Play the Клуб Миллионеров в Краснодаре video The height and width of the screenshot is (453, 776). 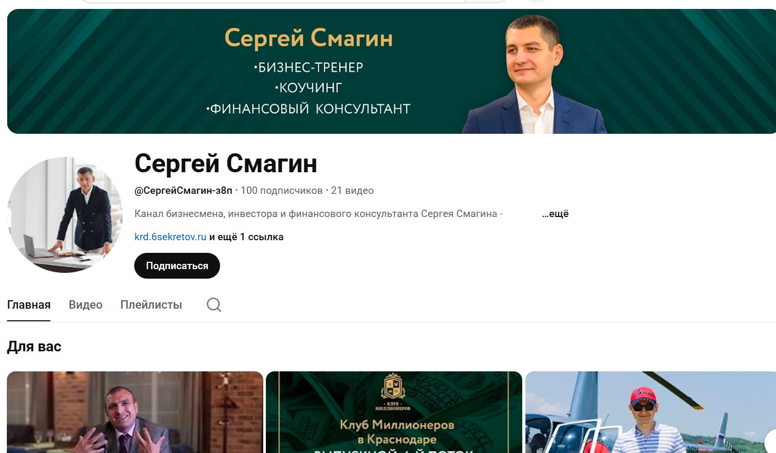coord(394,412)
